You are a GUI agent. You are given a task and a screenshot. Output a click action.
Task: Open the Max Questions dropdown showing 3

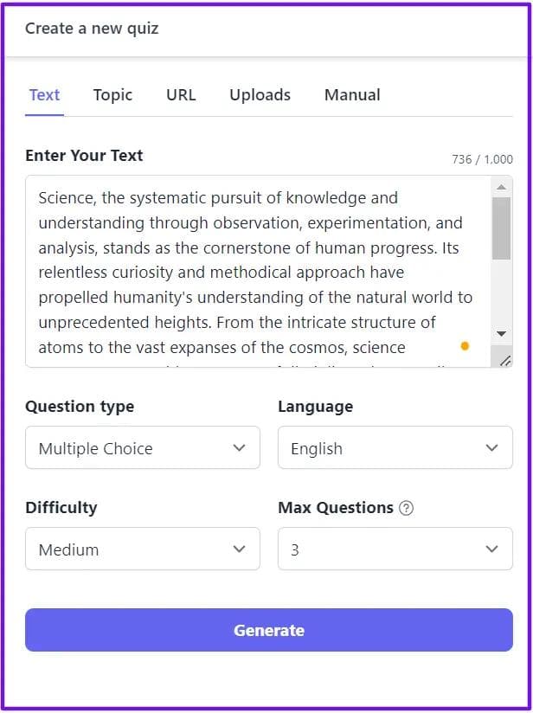tap(395, 549)
